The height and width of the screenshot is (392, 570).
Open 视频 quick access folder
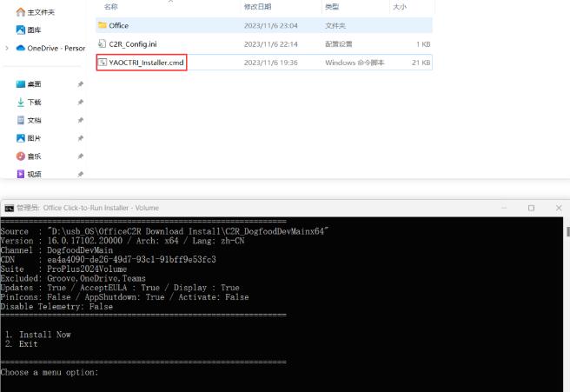coord(34,174)
